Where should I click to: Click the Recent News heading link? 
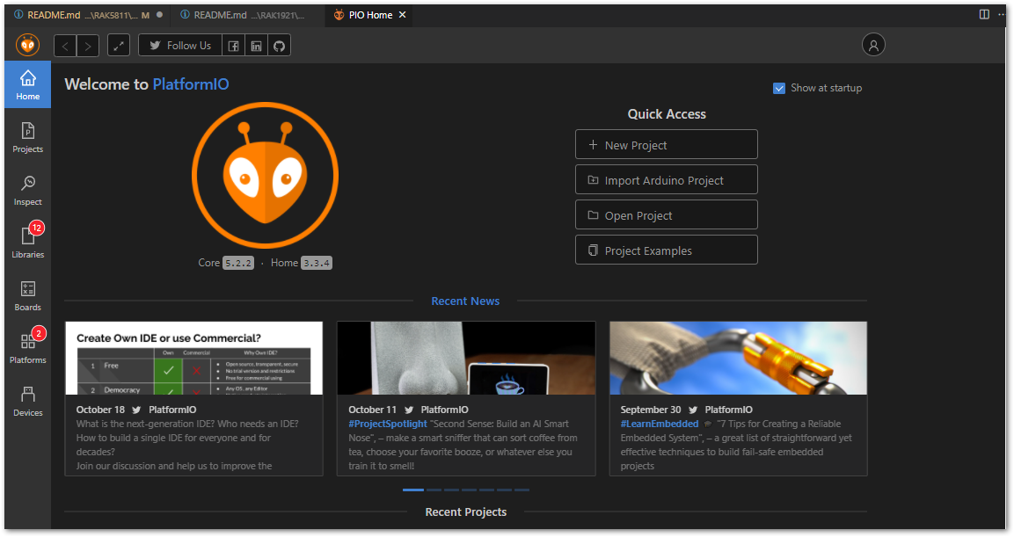[465, 301]
